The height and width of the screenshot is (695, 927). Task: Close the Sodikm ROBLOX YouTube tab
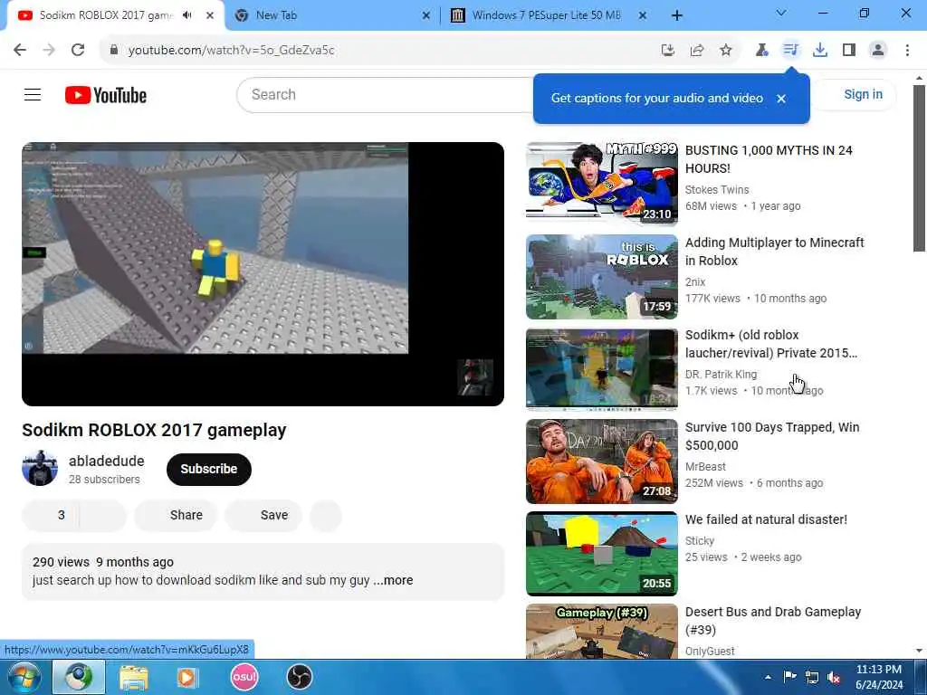point(210,16)
